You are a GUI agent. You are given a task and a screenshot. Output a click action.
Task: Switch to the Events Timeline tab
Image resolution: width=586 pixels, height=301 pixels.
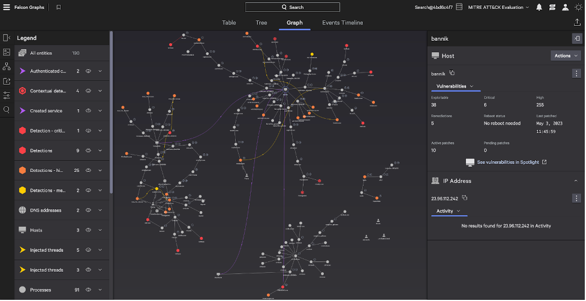[342, 23]
